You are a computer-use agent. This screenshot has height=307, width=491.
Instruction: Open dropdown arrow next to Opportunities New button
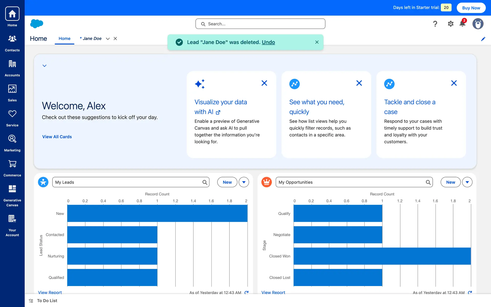click(467, 182)
